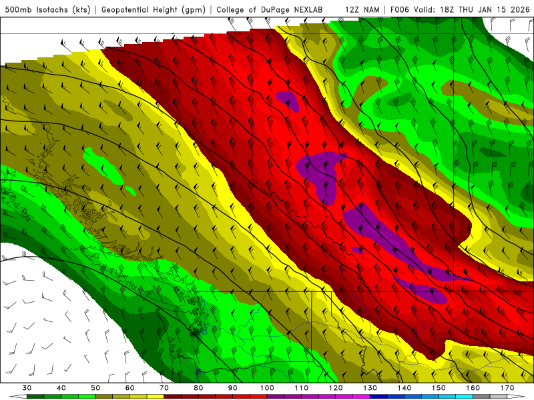The width and height of the screenshot is (534, 400).
Task: Click the 'College of DuPage NEXLAB' credit text
Action: (270, 9)
